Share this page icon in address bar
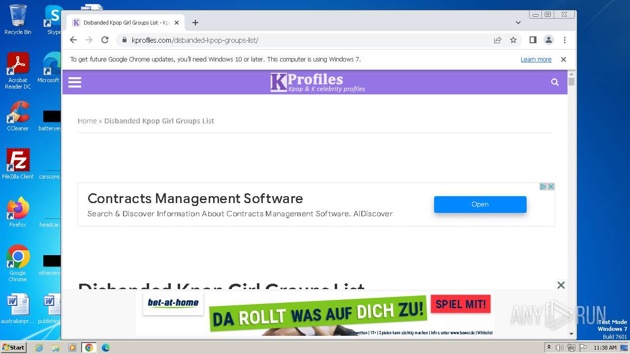The image size is (630, 354). [498, 40]
